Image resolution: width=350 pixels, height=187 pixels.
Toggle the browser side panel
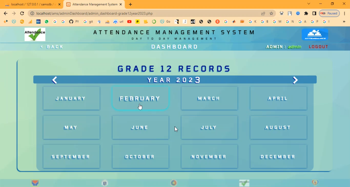[314, 13]
